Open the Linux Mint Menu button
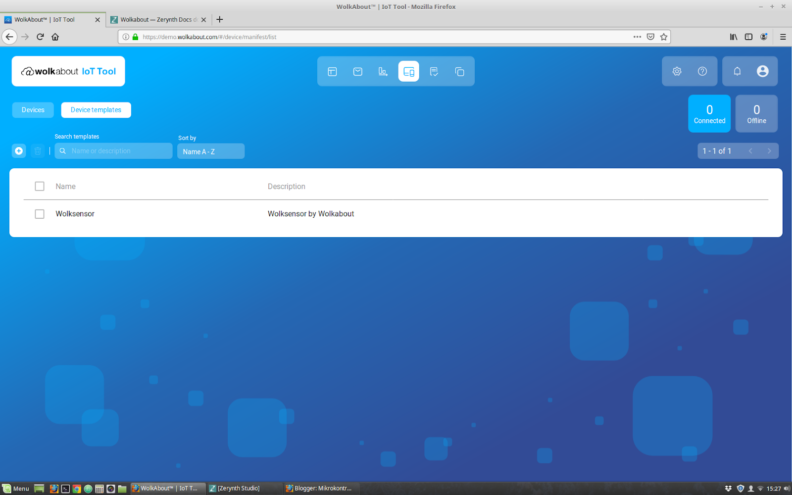 (x=16, y=489)
